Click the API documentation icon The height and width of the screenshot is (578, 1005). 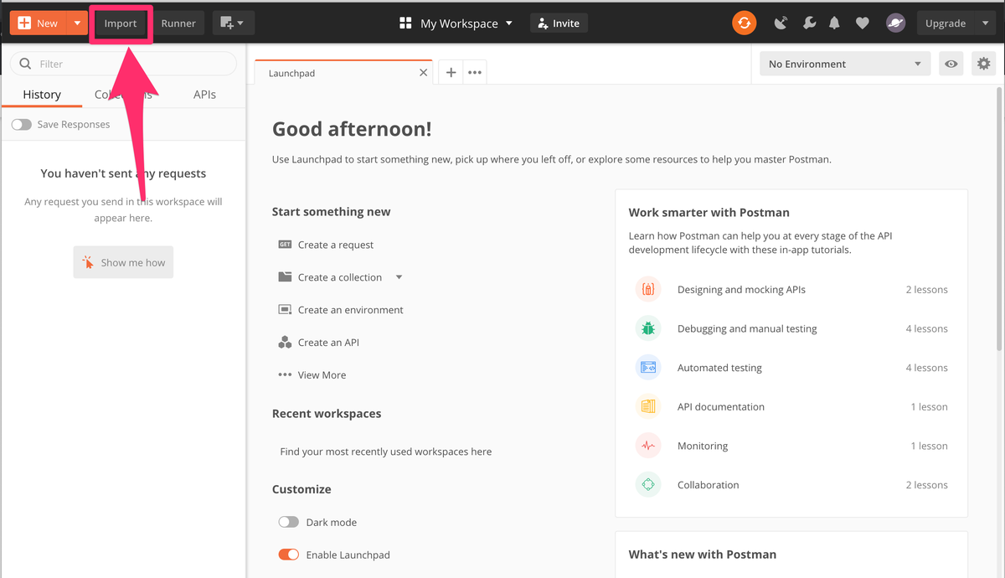[648, 406]
